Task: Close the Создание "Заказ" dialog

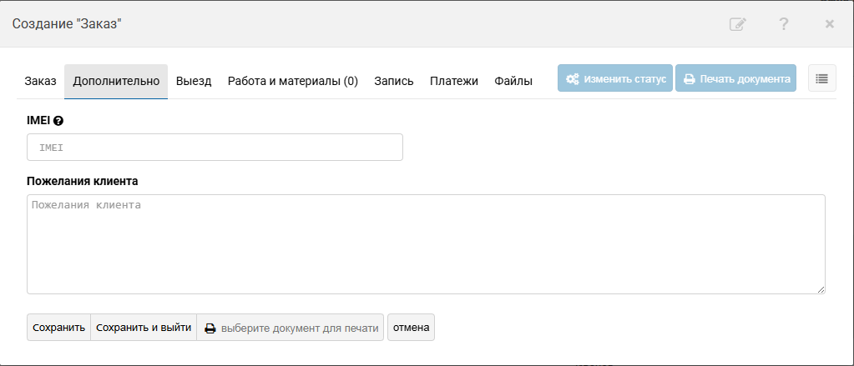Action: pyautogui.click(x=830, y=24)
